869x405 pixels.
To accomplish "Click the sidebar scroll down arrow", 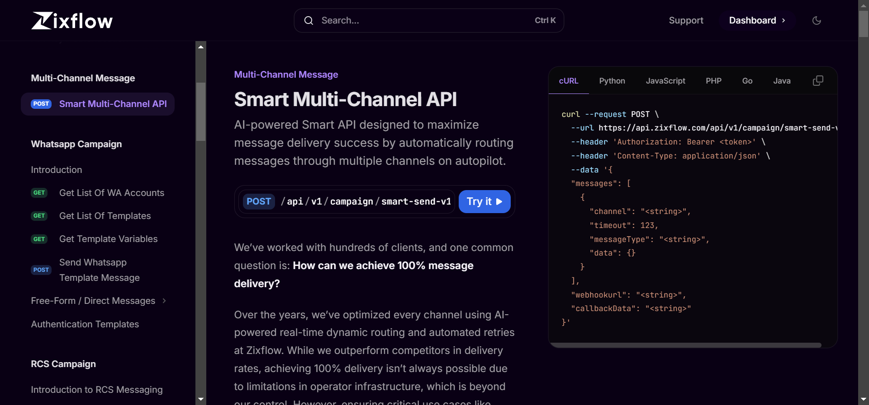I will coord(201,400).
